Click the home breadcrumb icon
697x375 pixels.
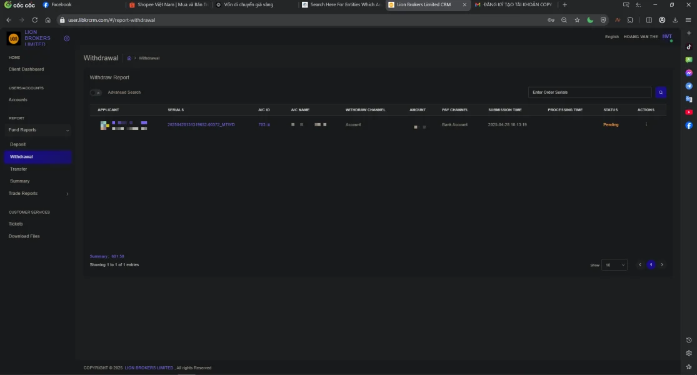(x=129, y=58)
